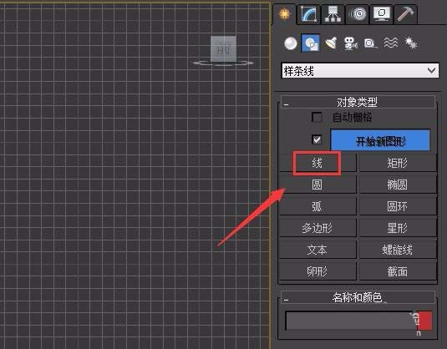447x349 pixels.
Task: Click the 开始新图形 button
Action: coord(380,140)
